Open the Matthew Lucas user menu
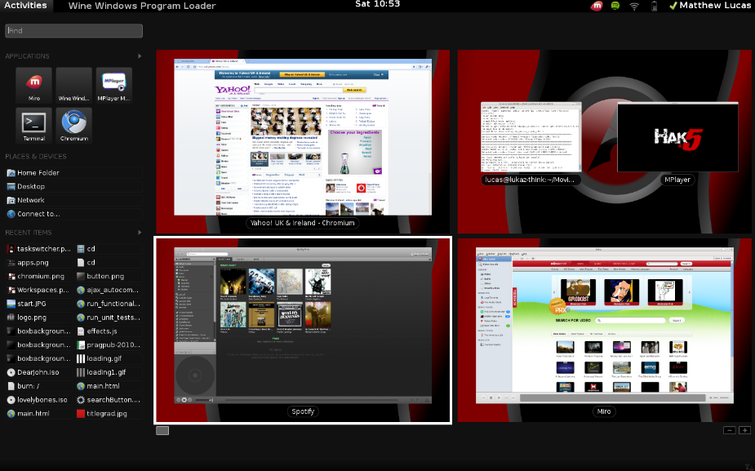This screenshot has width=755, height=471. coord(713,6)
